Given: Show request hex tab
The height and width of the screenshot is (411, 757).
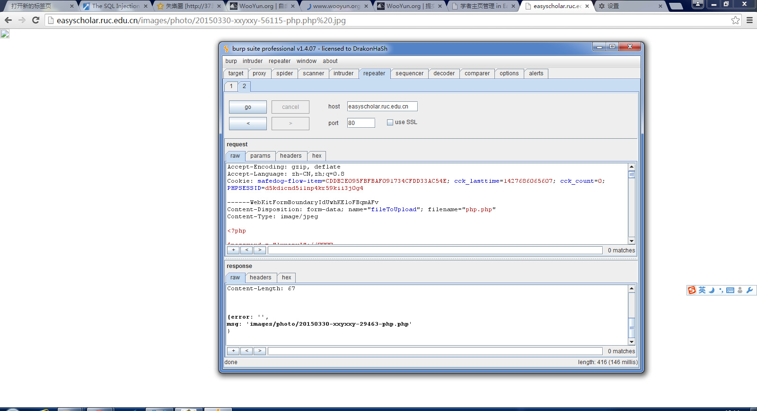Looking at the screenshot, I should pyautogui.click(x=317, y=156).
